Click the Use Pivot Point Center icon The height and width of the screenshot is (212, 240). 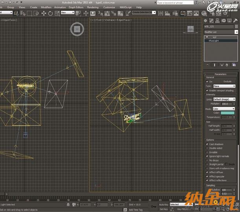coord(78,13)
